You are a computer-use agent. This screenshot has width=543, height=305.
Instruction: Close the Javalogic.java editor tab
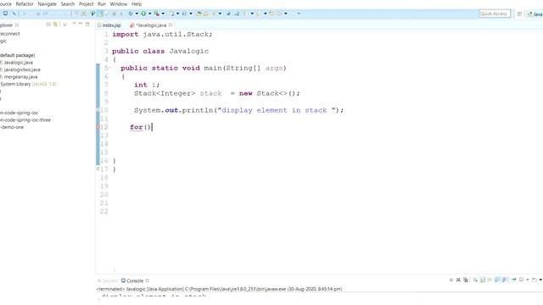pos(171,25)
